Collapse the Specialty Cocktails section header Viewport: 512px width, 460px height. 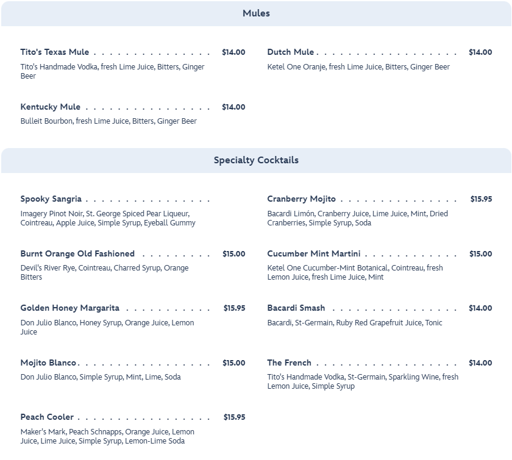256,160
